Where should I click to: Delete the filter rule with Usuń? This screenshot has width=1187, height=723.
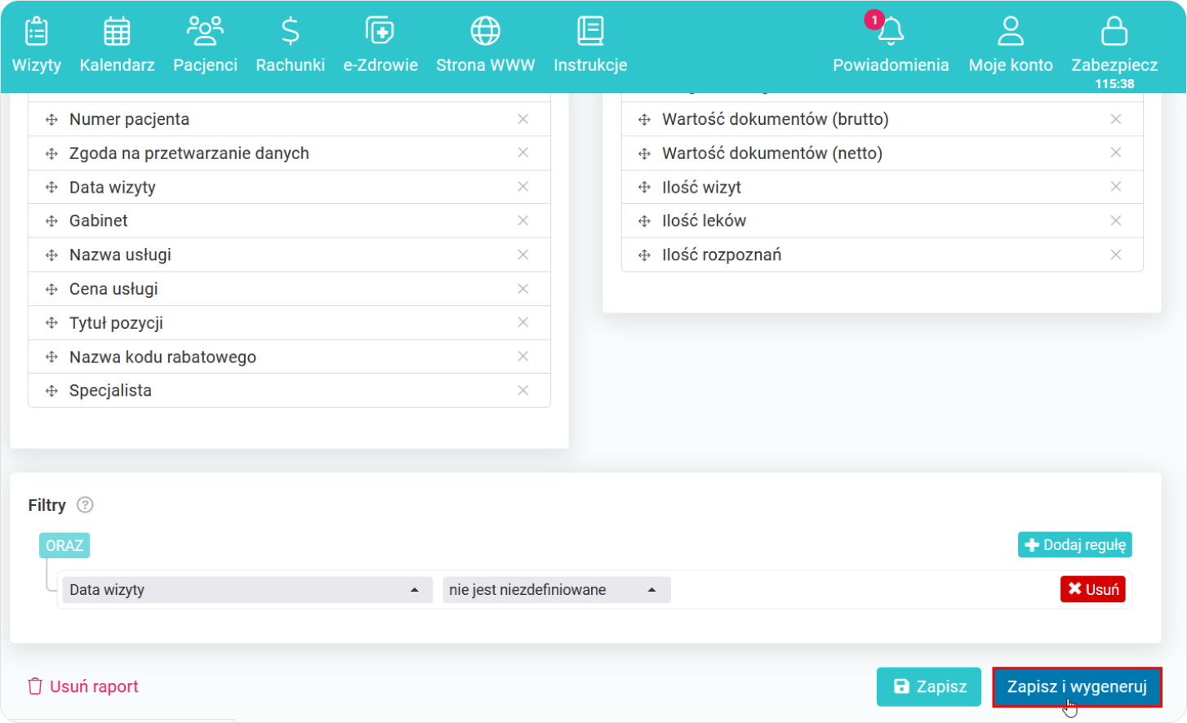[1093, 589]
